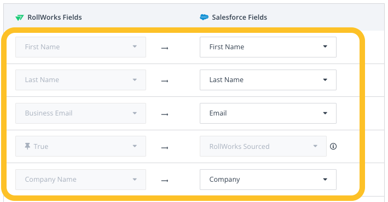This screenshot has height=202, width=388.
Task: Open the Salesforce Company dropdown
Action: pos(268,180)
